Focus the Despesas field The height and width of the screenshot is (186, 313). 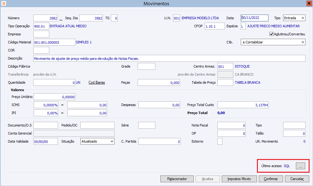[159, 105]
